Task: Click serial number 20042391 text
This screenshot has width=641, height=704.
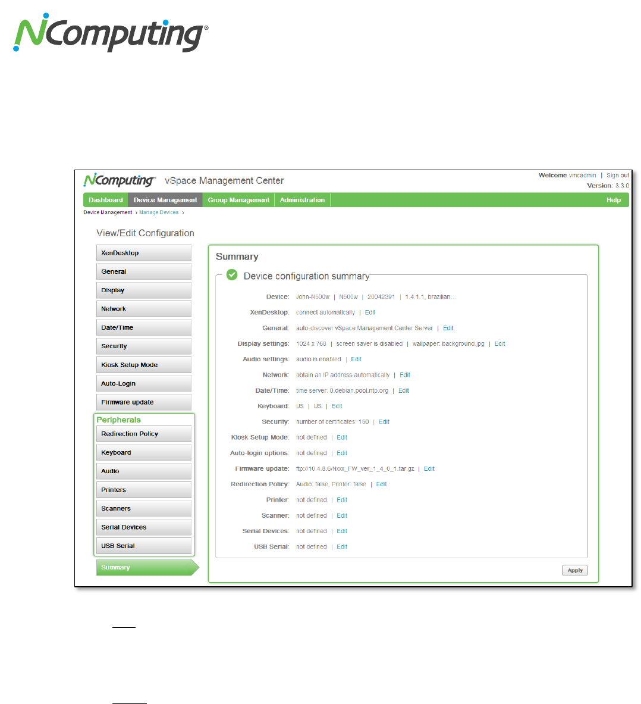Action: (x=381, y=297)
